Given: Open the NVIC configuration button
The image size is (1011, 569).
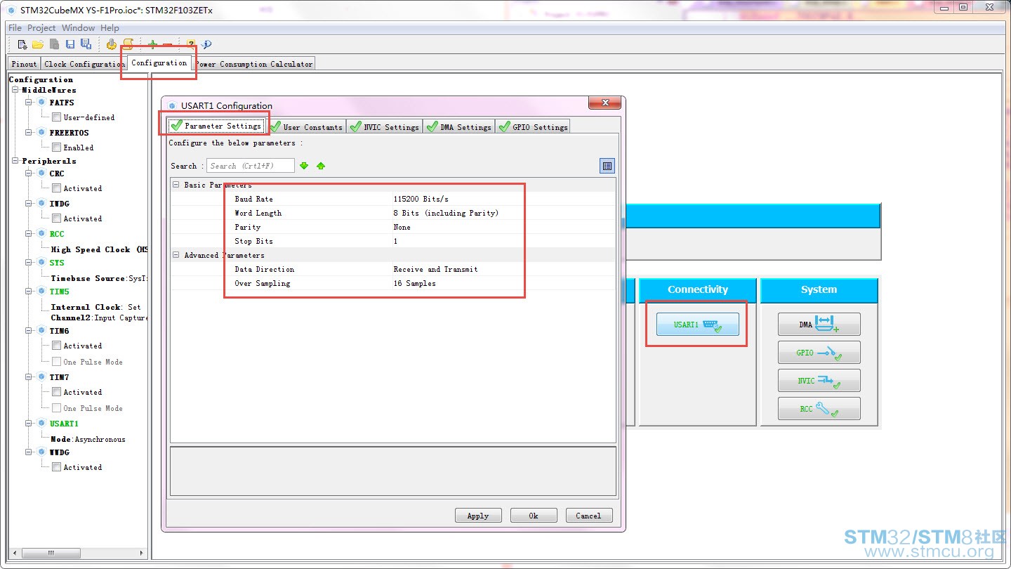Looking at the screenshot, I should [x=819, y=381].
